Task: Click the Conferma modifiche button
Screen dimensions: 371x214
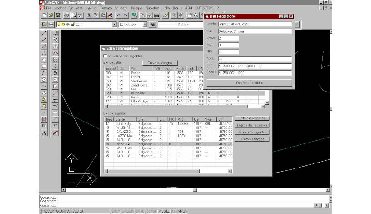Action: [x=249, y=82]
